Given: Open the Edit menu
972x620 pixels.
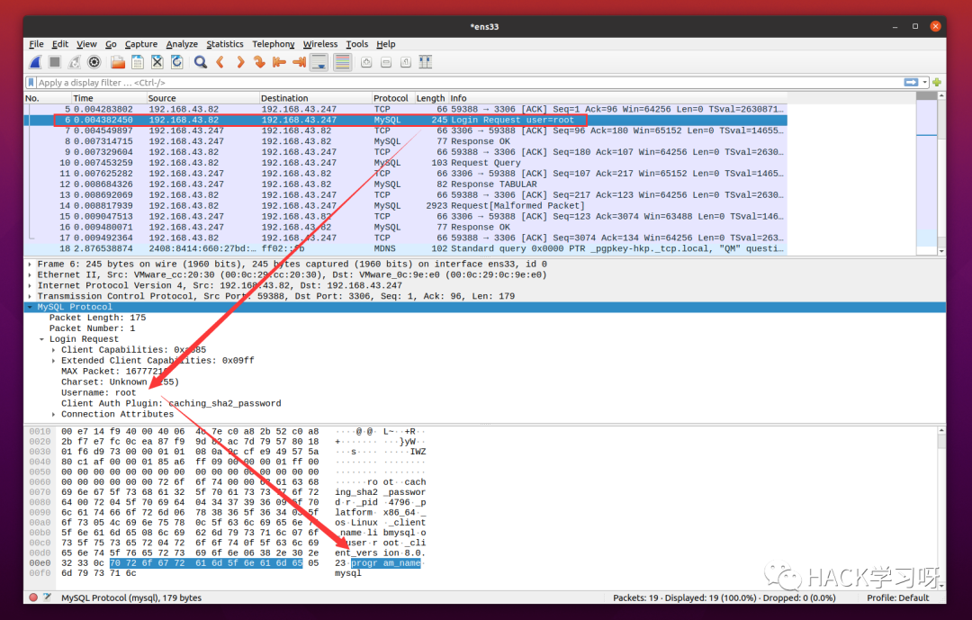Looking at the screenshot, I should (60, 44).
